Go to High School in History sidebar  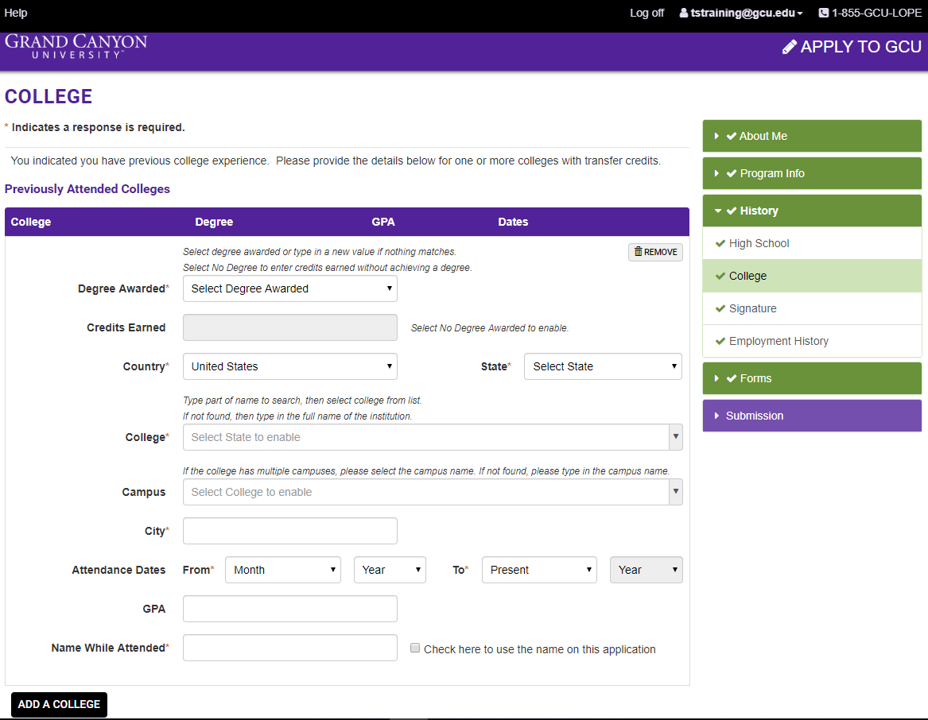click(x=812, y=243)
